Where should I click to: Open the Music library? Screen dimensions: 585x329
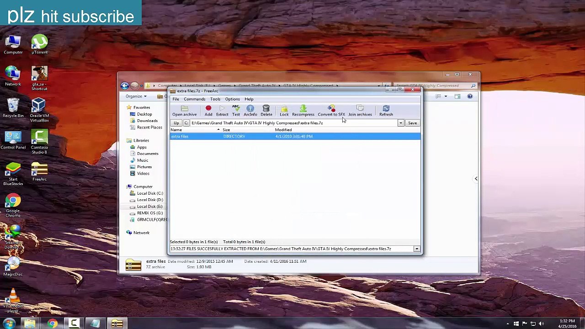[x=143, y=160]
